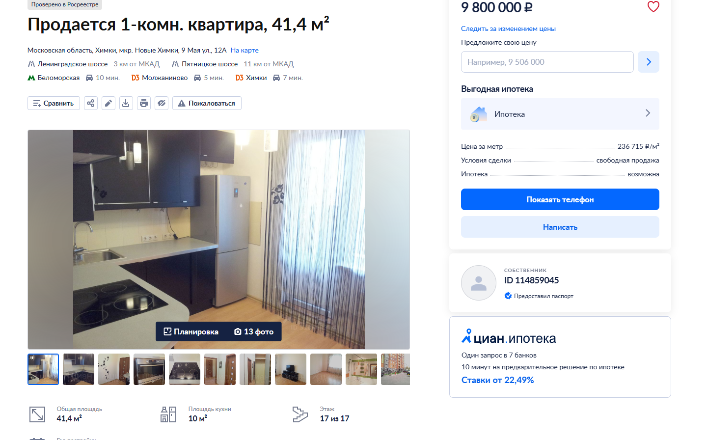707x440 pixels.
Task: Select the oven photo thumbnail
Action: coord(149,369)
